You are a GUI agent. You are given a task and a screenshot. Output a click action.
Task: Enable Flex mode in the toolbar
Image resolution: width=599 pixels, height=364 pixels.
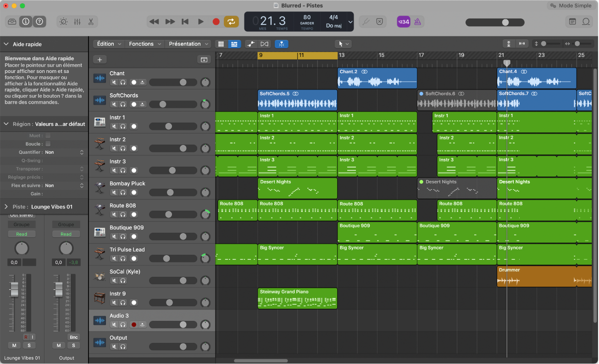[x=264, y=44]
